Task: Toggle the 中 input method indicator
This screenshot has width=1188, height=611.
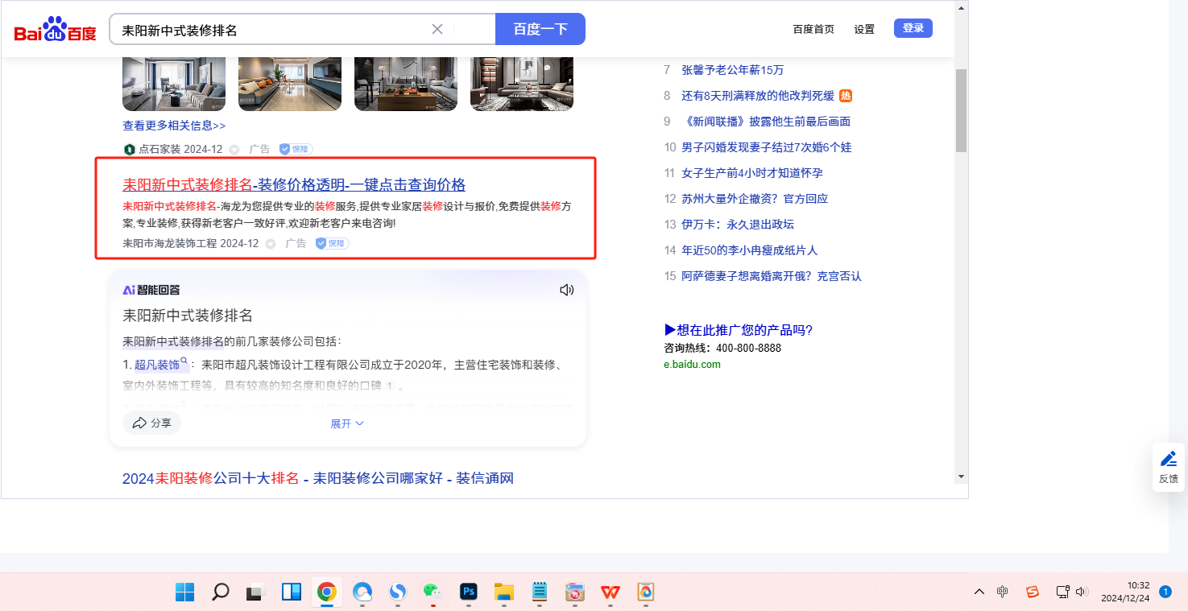Action: [x=1002, y=592]
